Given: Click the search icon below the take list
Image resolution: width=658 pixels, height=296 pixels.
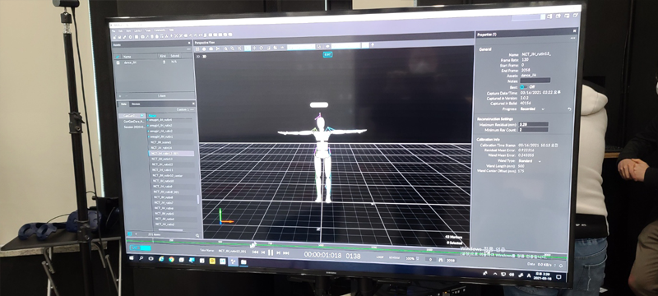Looking at the screenshot, I should coord(197,236).
